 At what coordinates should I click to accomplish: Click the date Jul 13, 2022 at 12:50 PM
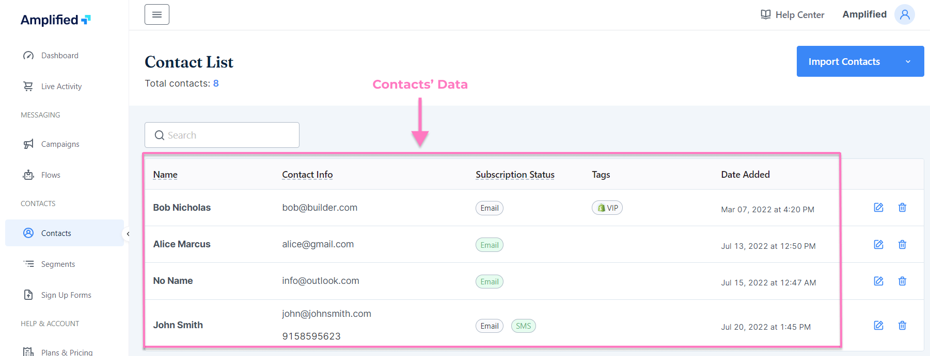point(768,246)
